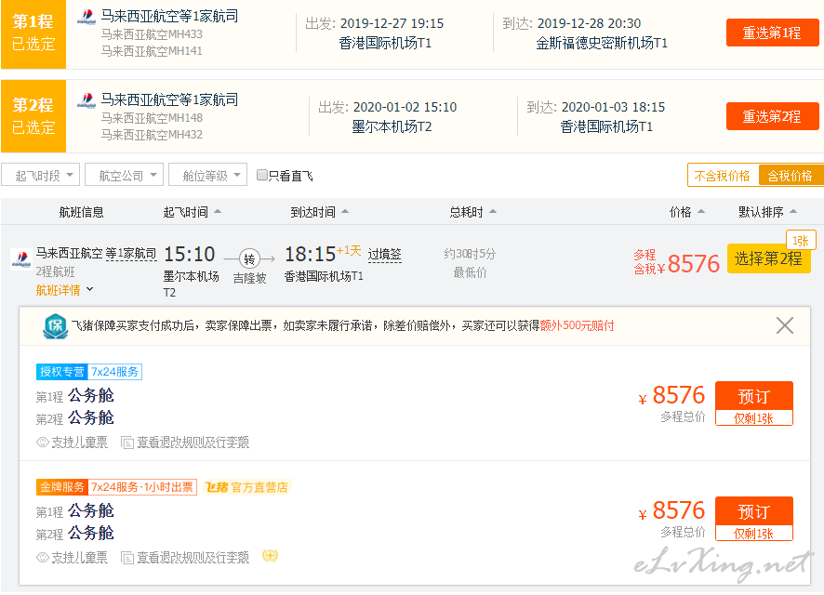Expand 航班详情 flight details
The height and width of the screenshot is (595, 824).
(x=64, y=290)
